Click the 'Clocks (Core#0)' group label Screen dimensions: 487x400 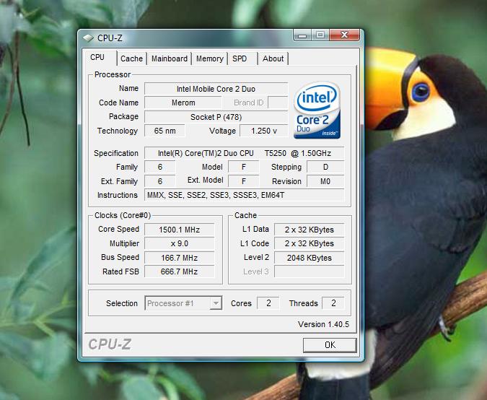123,215
